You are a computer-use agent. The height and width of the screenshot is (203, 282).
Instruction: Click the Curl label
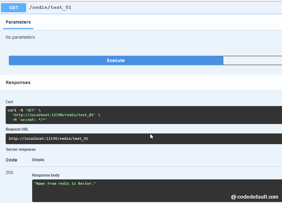tap(9, 102)
